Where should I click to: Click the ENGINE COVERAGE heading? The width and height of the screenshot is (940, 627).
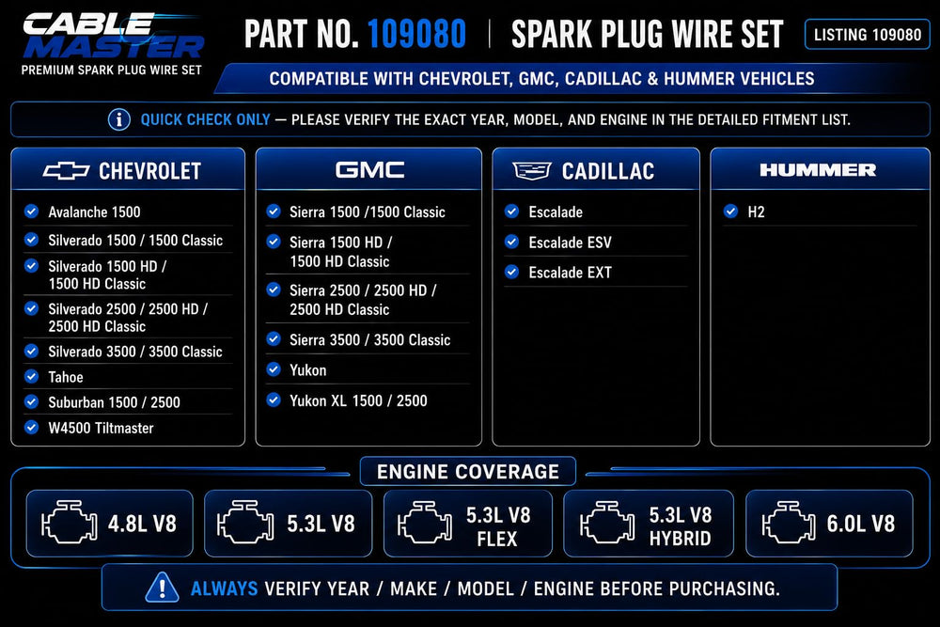[468, 472]
